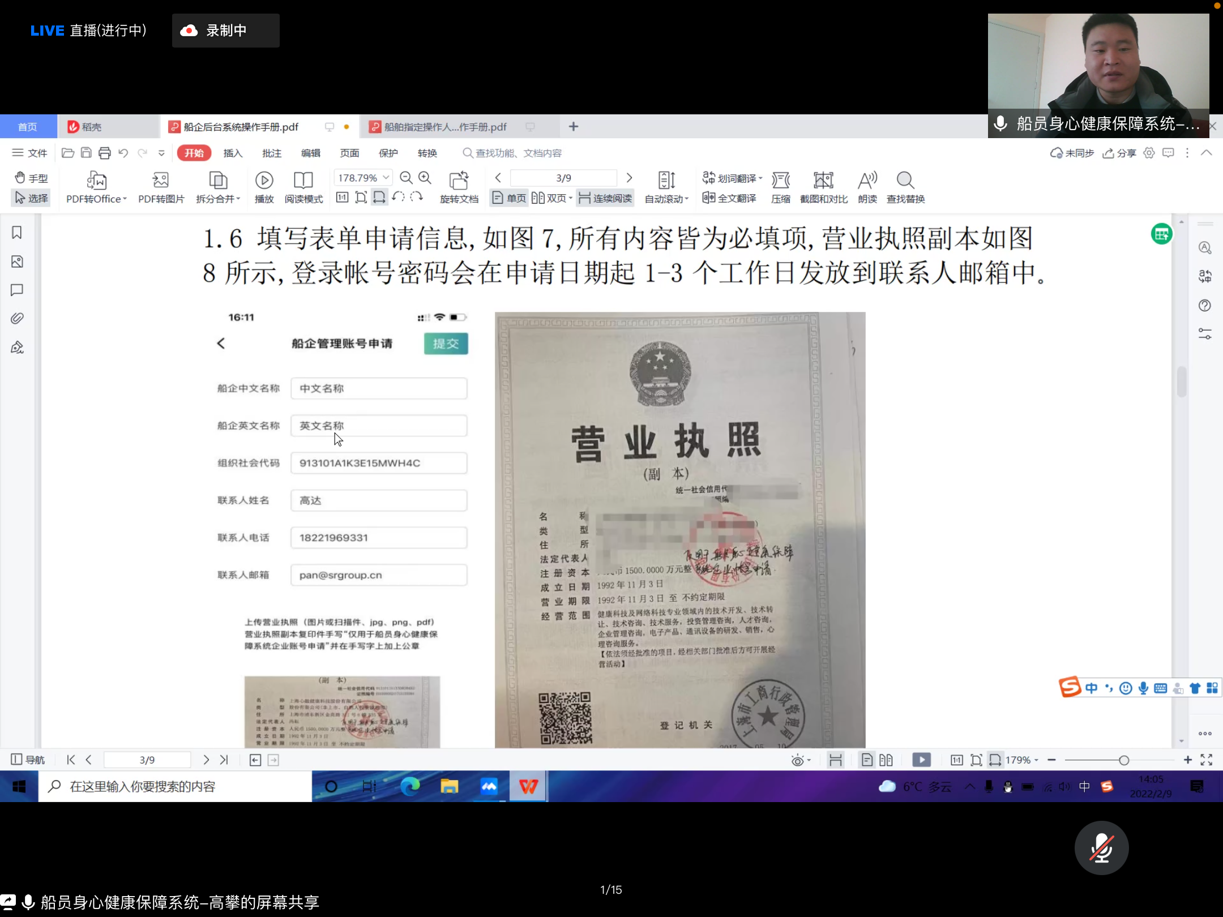
Task: Collapse the ribbon with the up chevron
Action: [x=1207, y=153]
